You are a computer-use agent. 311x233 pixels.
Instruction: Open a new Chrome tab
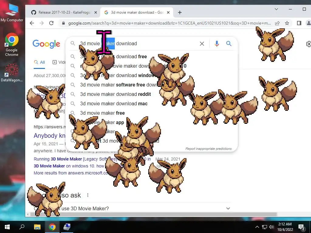(180, 12)
